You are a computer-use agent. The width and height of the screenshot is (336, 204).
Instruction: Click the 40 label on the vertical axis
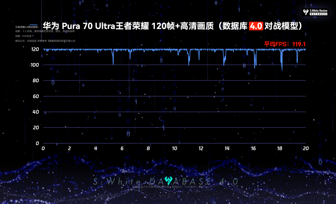pos(36,112)
